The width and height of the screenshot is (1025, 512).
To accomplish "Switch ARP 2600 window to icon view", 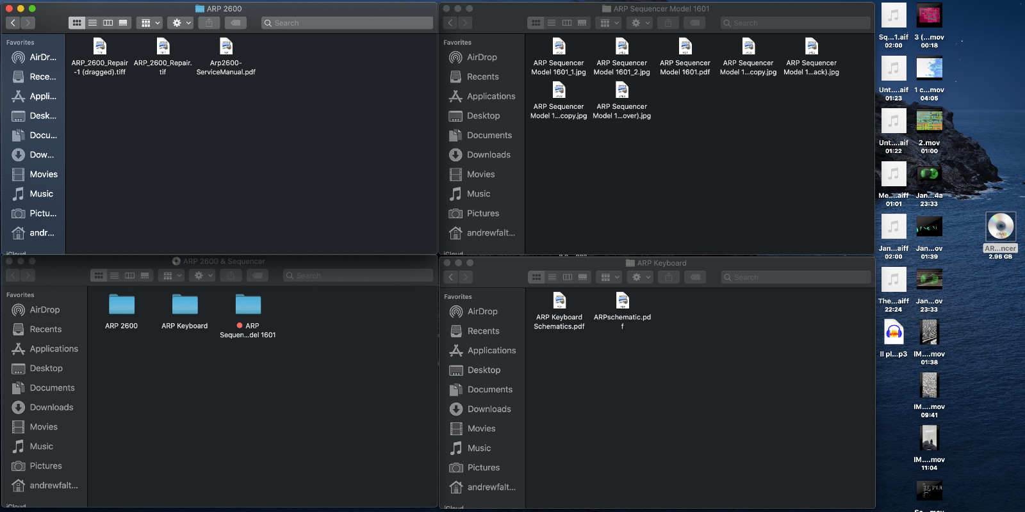I will tap(77, 23).
